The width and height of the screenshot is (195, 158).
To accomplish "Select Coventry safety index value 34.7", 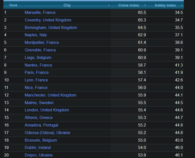I will [179, 20].
